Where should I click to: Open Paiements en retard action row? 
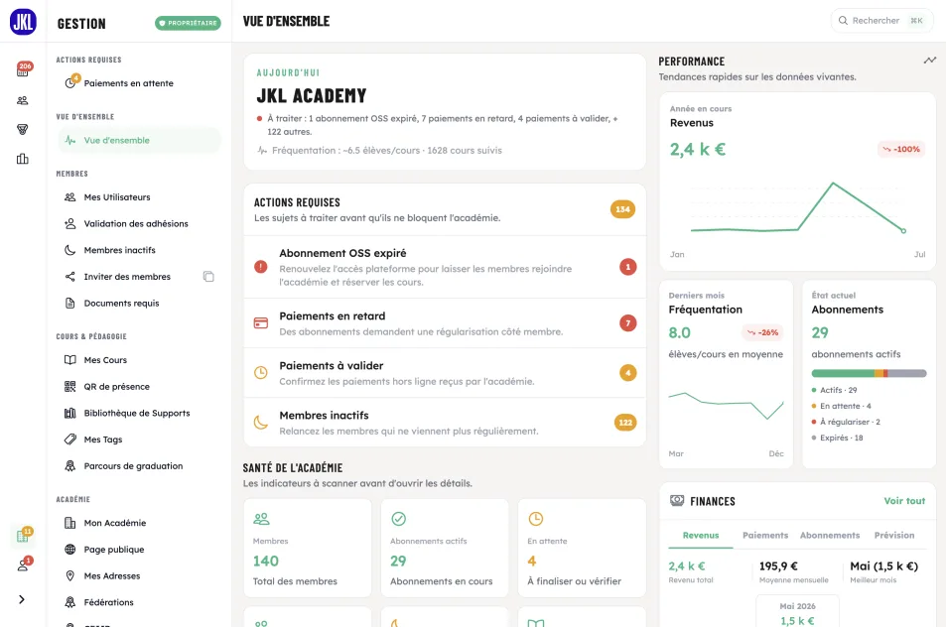coord(445,323)
